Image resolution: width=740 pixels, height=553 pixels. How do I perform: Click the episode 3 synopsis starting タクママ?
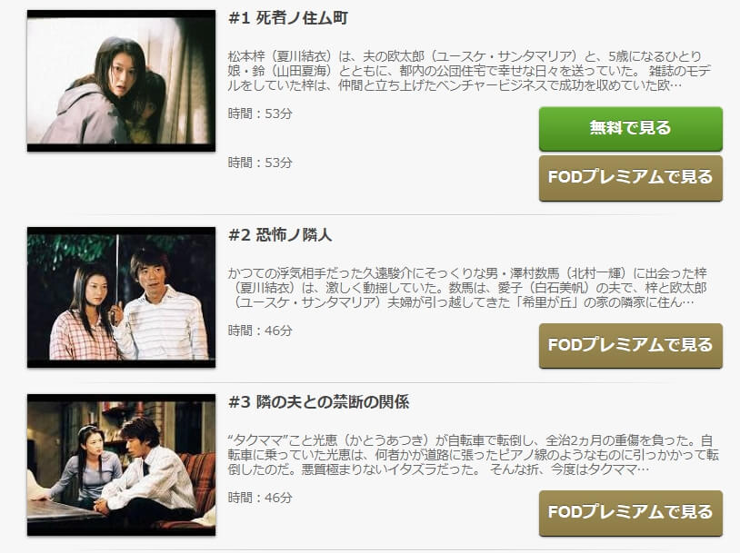(474, 455)
